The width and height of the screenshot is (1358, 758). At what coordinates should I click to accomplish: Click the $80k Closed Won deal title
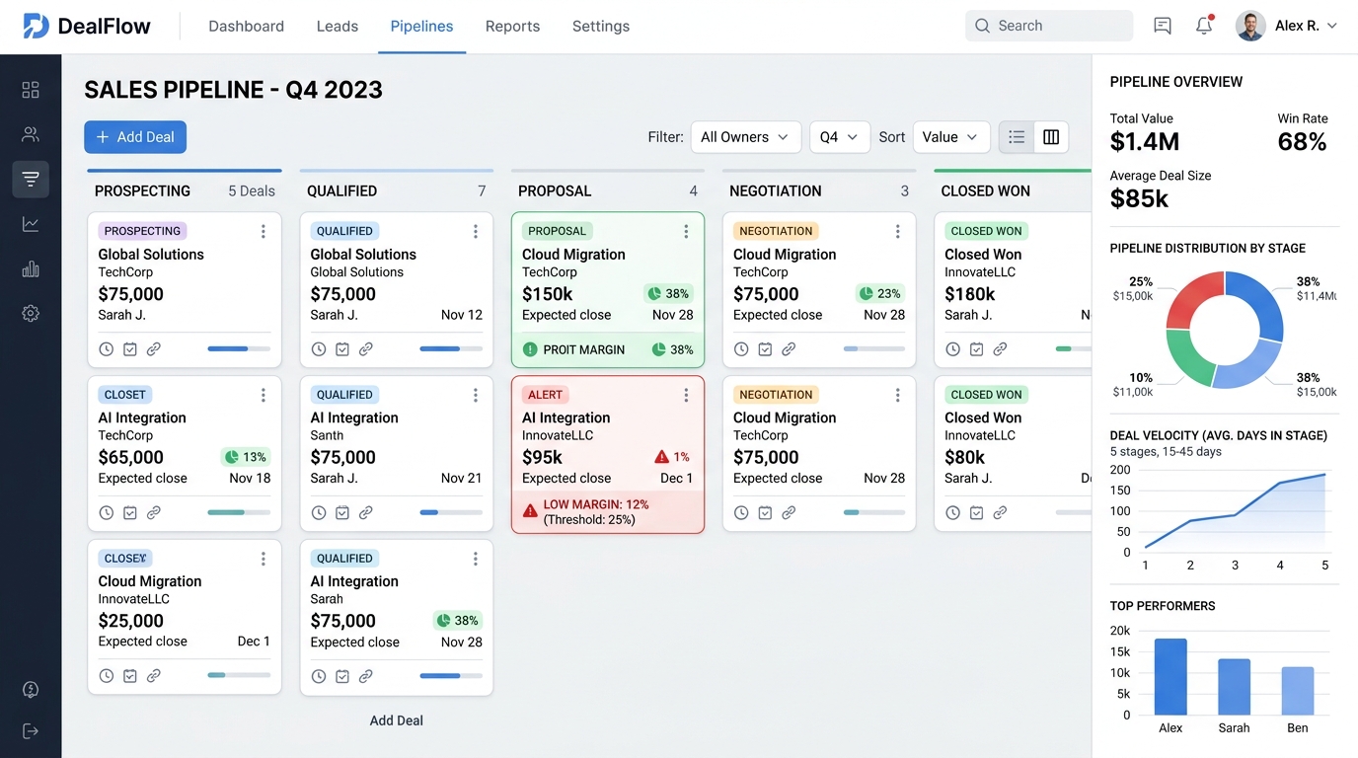click(983, 417)
